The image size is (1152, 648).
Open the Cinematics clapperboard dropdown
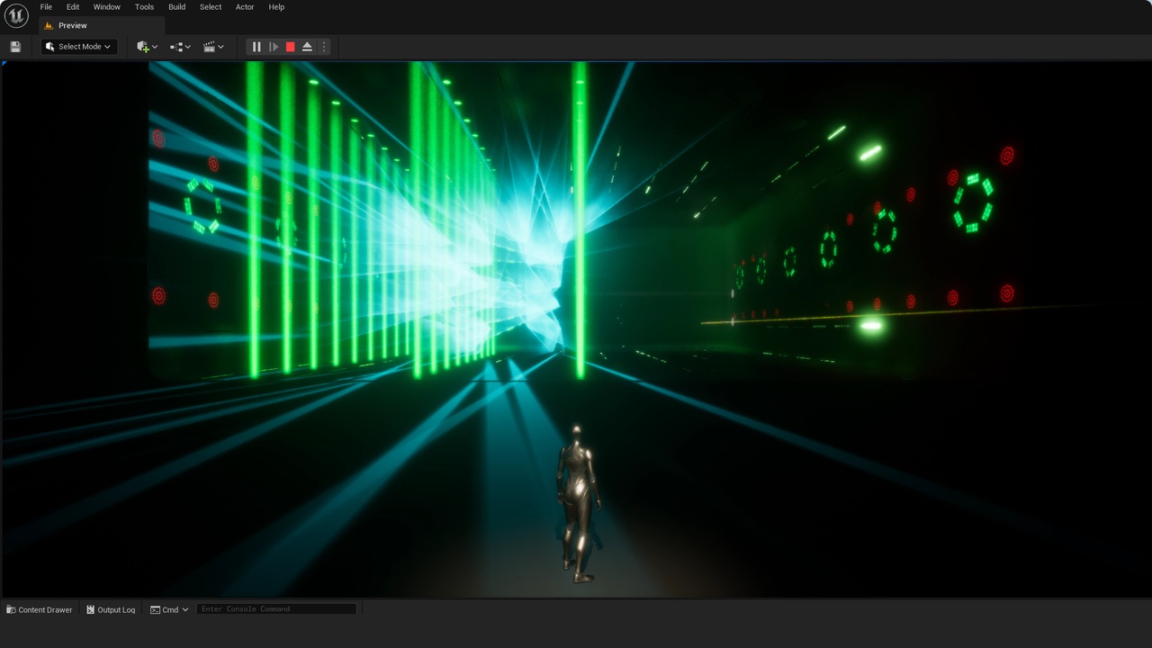(x=213, y=47)
